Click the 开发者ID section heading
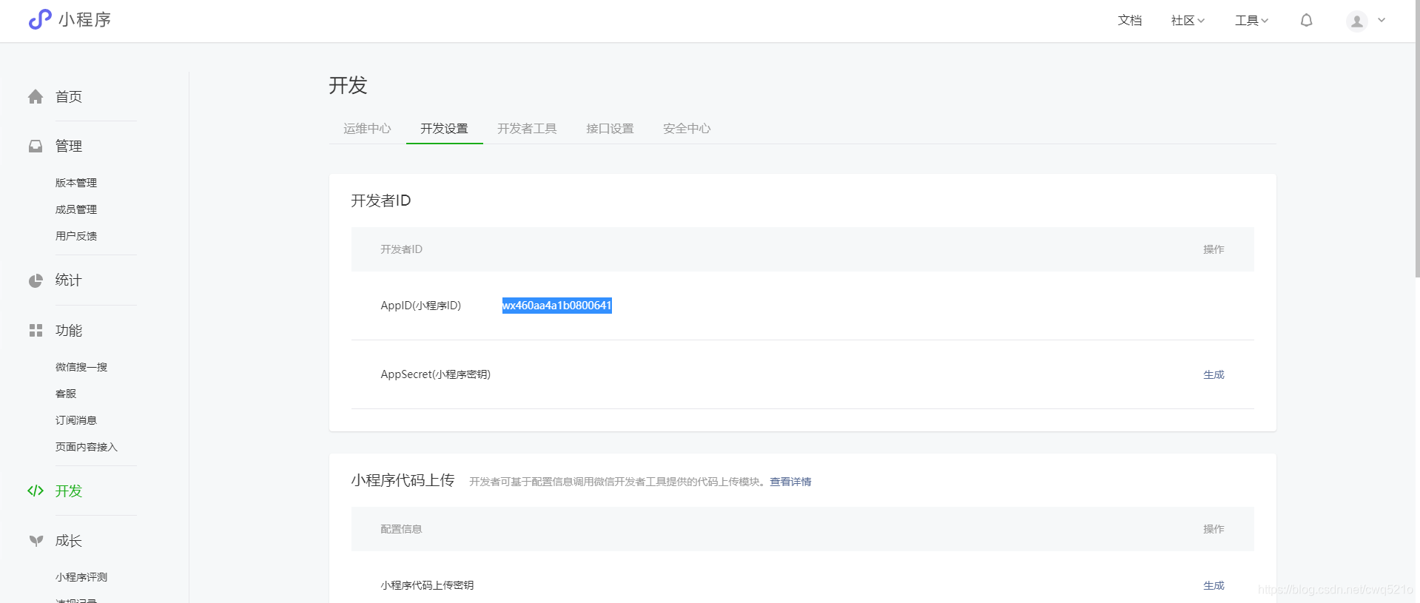 pyautogui.click(x=381, y=201)
